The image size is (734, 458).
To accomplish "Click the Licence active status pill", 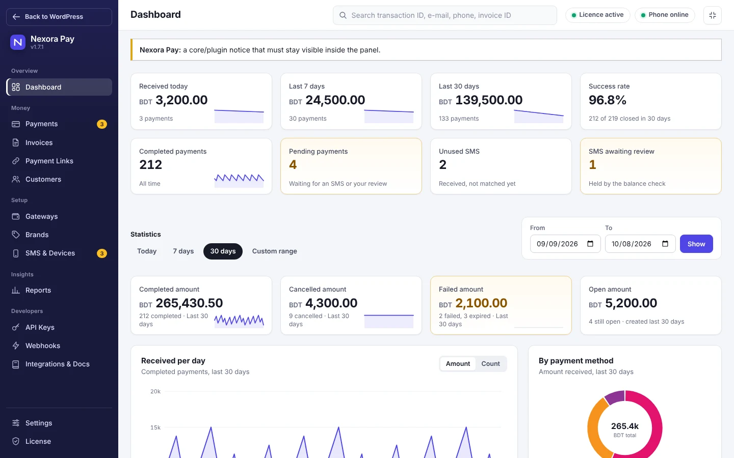I will [x=597, y=15].
